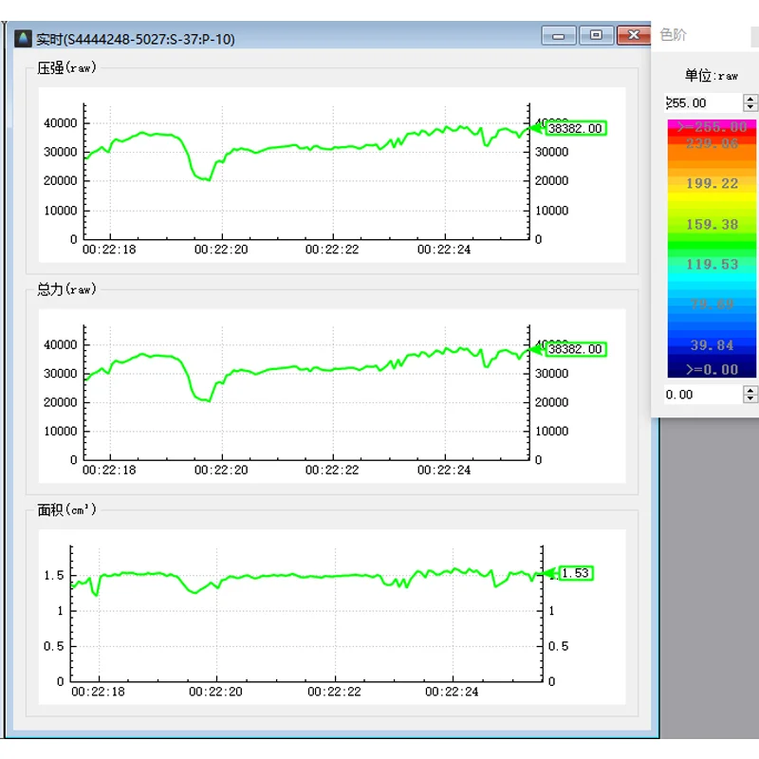This screenshot has width=759, height=759.
Task: Click the 面积 chart's 1.53 value marker
Action: click(x=576, y=573)
